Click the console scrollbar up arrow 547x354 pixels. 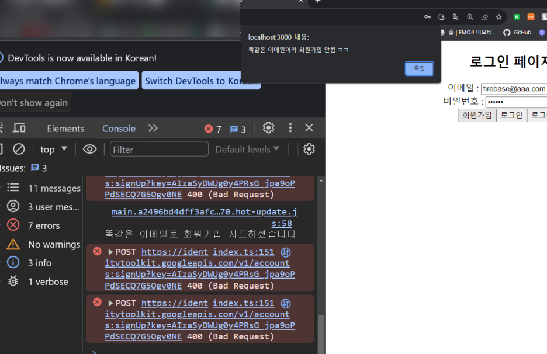point(321,181)
